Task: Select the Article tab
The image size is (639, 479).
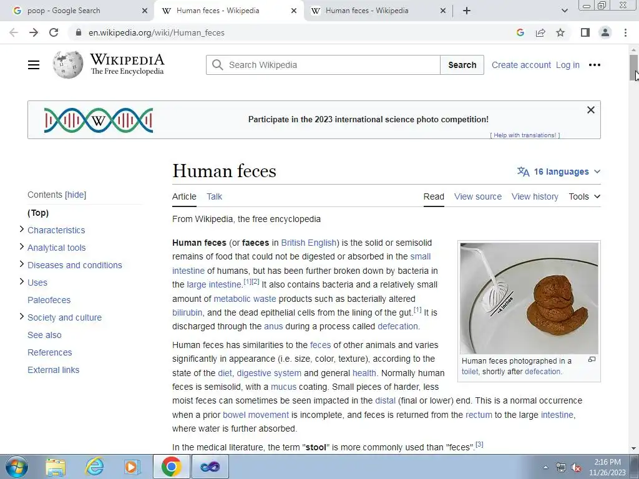Action: click(184, 196)
